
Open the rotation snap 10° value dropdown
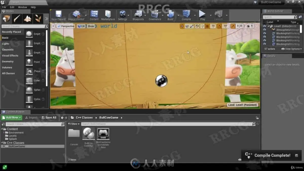225,26
